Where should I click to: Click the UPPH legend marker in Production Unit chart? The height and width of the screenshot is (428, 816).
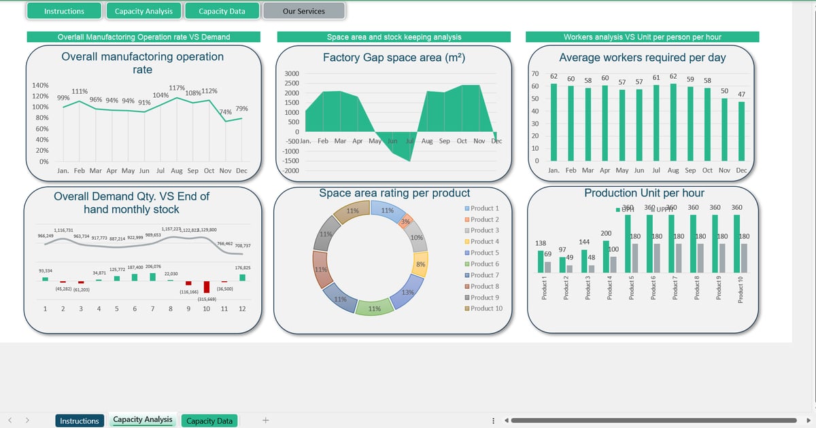[x=653, y=209]
